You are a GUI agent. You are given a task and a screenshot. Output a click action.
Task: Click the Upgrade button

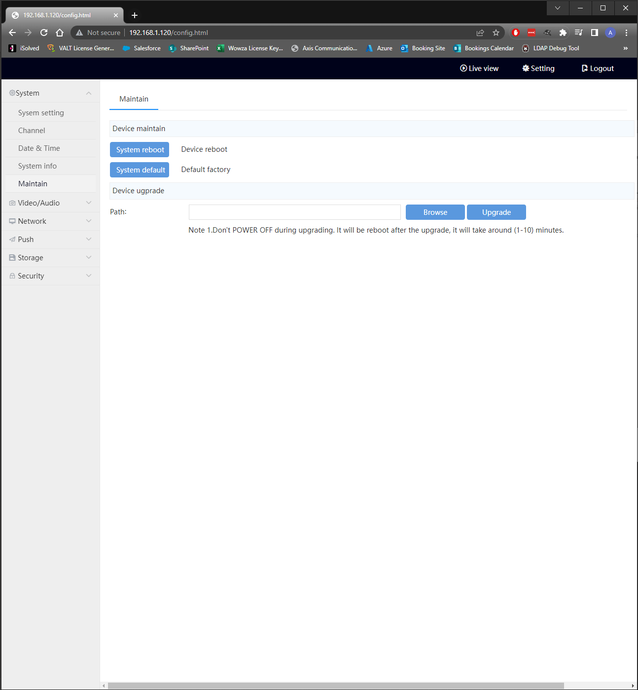coord(496,212)
